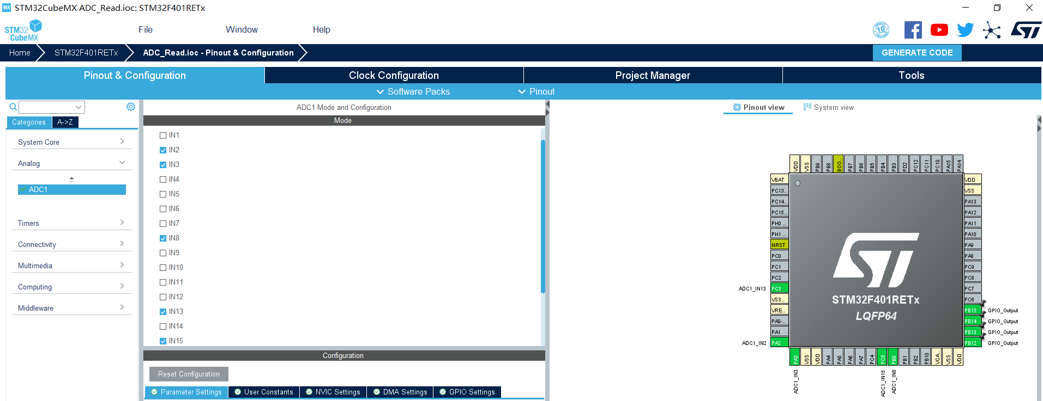The width and height of the screenshot is (1043, 401).
Task: Open the Software Packs dropdown
Action: pyautogui.click(x=413, y=91)
